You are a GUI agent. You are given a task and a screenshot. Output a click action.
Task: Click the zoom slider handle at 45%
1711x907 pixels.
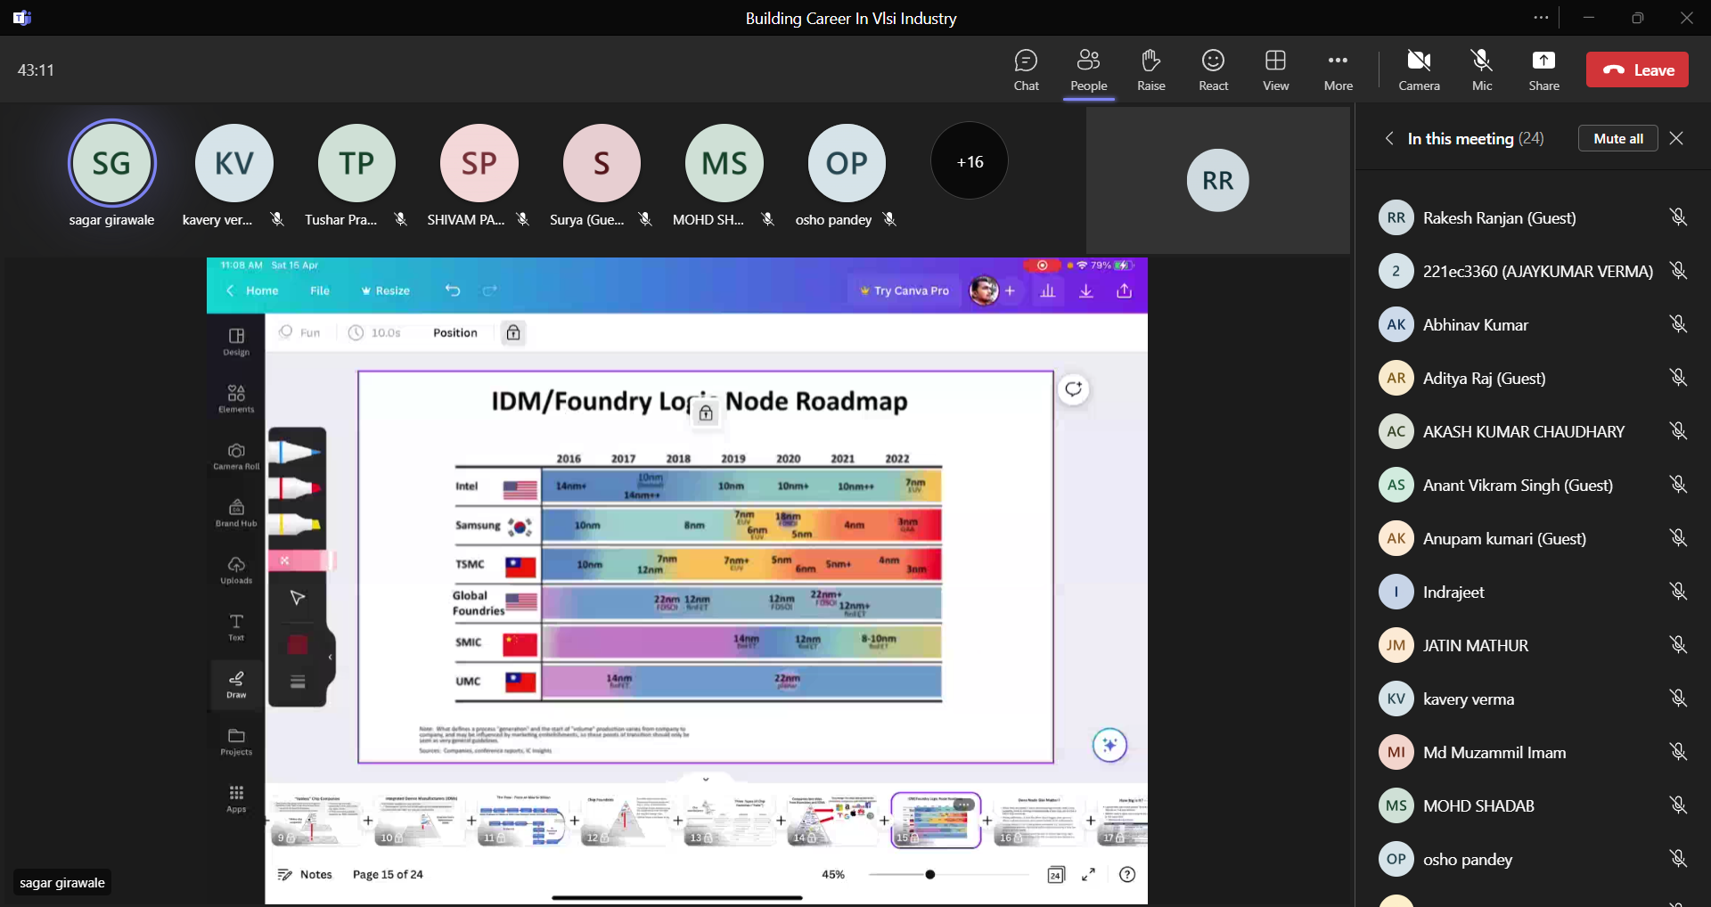tap(930, 874)
